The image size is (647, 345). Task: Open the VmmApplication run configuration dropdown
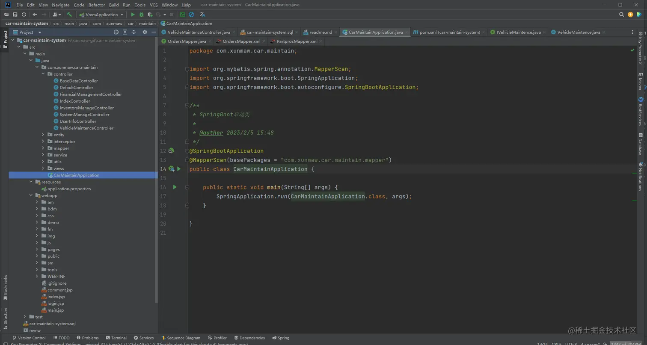click(101, 15)
